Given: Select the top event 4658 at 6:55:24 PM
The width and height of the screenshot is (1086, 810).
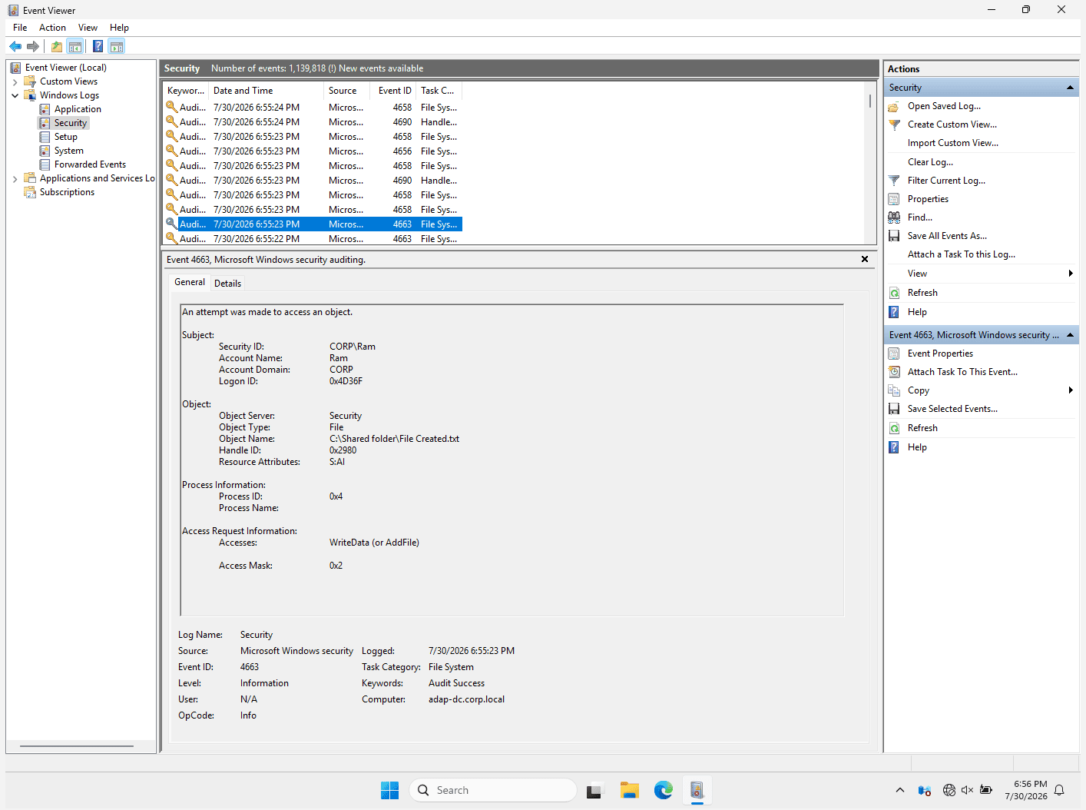Looking at the screenshot, I should click(x=313, y=108).
